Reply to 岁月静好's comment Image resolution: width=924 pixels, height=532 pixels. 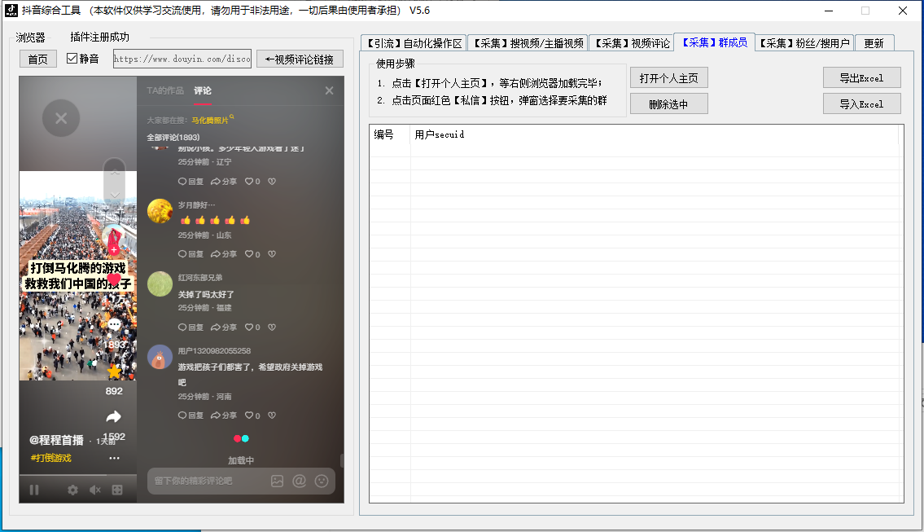[191, 254]
